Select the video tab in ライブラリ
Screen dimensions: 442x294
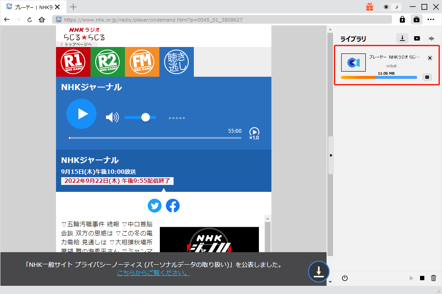[x=417, y=38]
